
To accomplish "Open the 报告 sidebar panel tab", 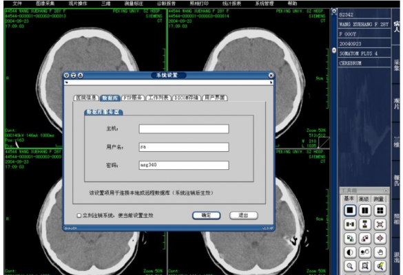I will click(397, 180).
